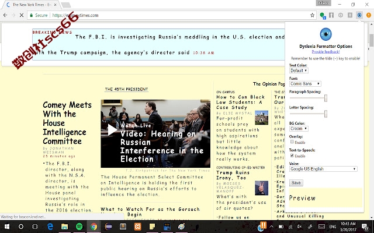
Task: Disable the Text-to-Speech checkbox
Action: point(292,156)
